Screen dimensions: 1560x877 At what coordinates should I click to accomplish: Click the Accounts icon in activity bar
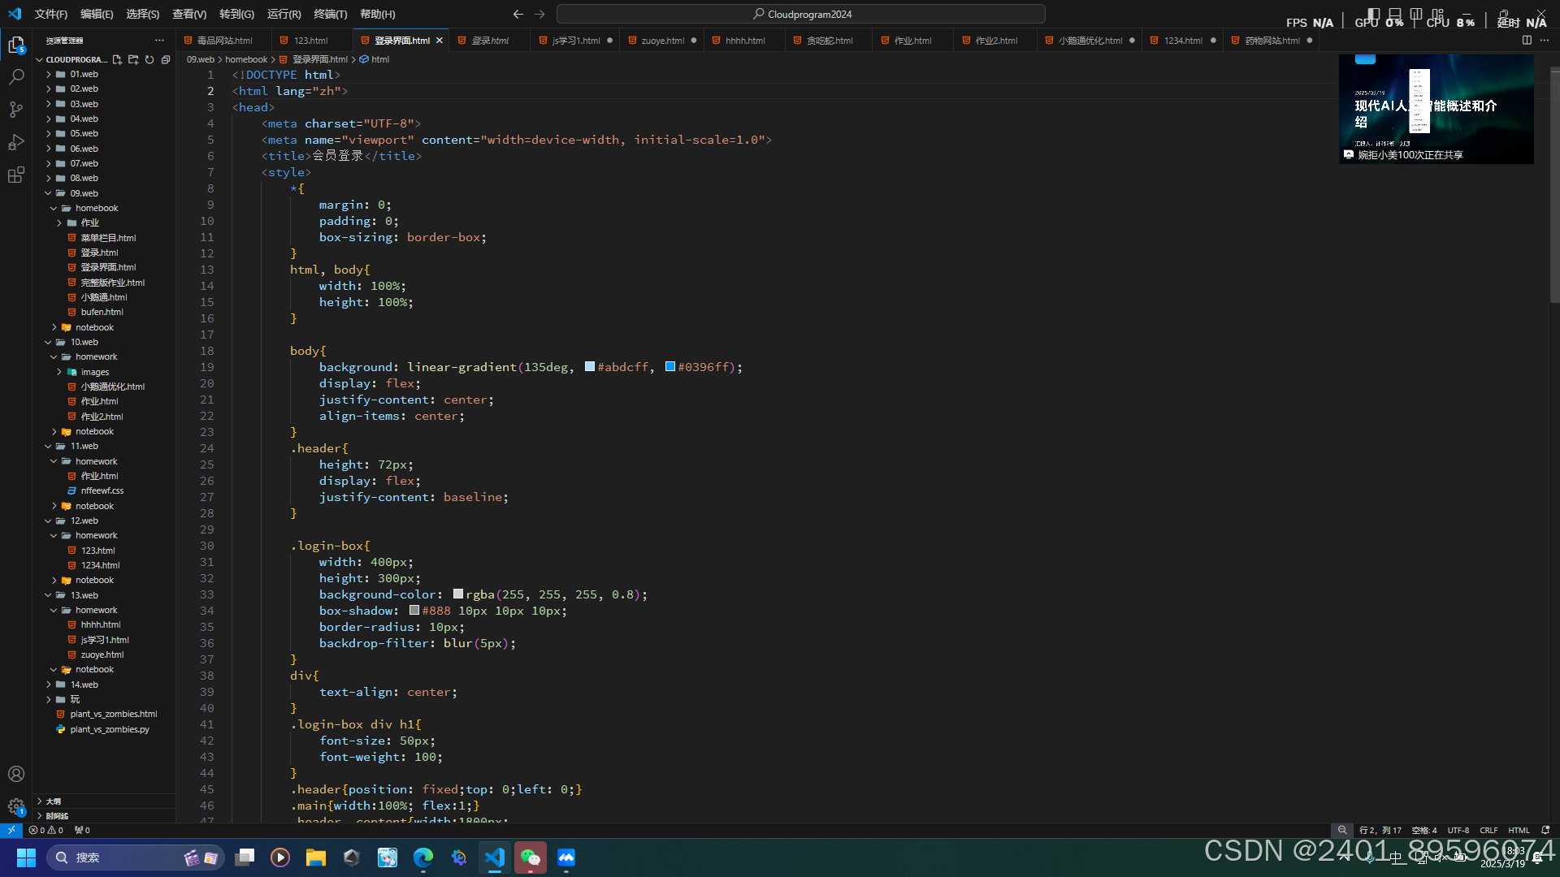click(16, 774)
